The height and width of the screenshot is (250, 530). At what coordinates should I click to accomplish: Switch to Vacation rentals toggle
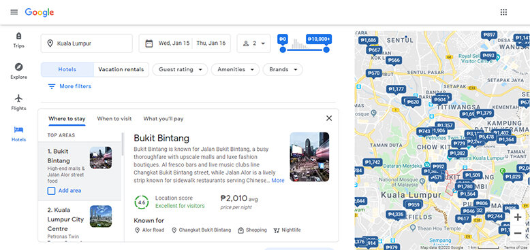tap(121, 70)
